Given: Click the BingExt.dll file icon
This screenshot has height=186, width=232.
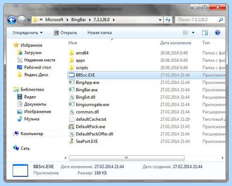Looking at the screenshot, I should click(x=72, y=97).
